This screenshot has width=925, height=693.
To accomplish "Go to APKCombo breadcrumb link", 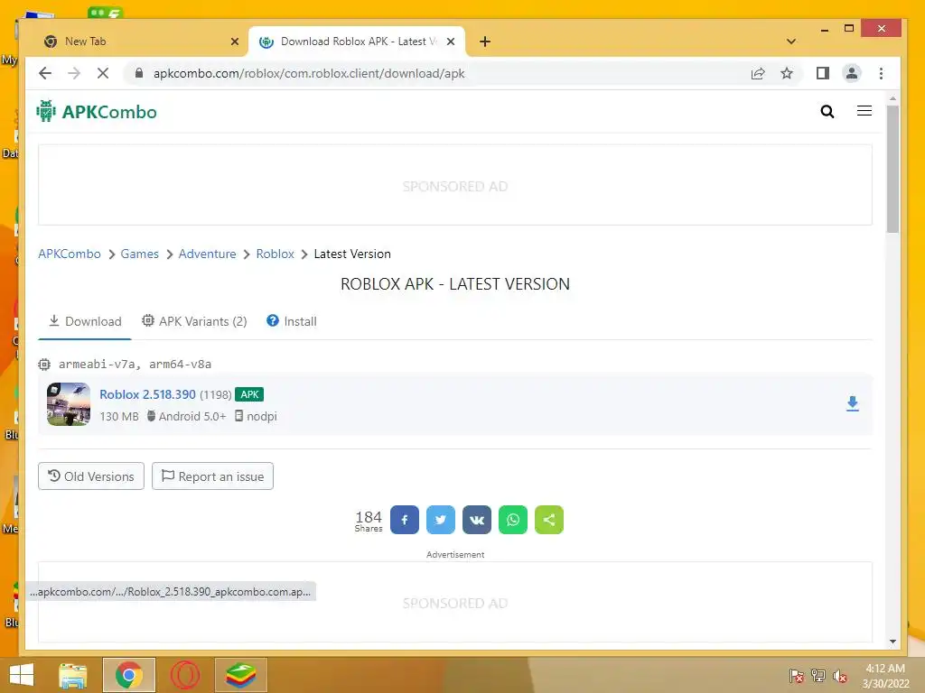I will pos(70,254).
